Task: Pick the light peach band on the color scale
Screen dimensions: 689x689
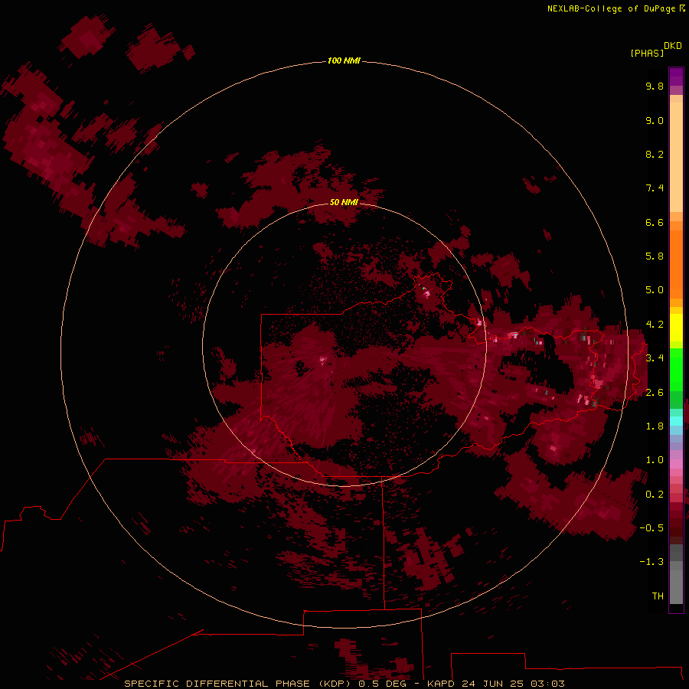Action: click(676, 157)
